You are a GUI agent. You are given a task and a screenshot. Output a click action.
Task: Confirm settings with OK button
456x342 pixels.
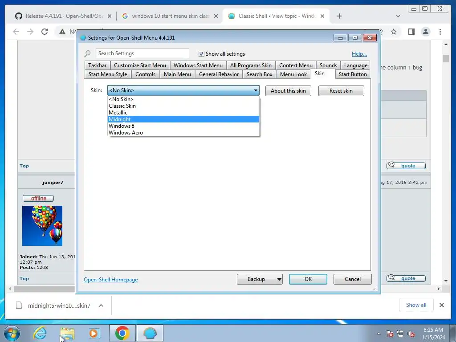[x=308, y=279]
